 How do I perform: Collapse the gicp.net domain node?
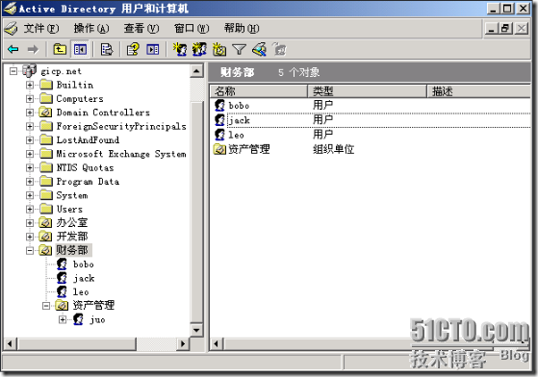click(x=13, y=71)
